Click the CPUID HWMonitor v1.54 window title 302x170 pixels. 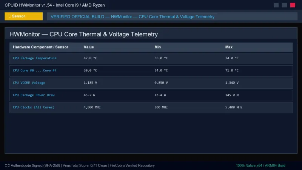tap(55, 5)
